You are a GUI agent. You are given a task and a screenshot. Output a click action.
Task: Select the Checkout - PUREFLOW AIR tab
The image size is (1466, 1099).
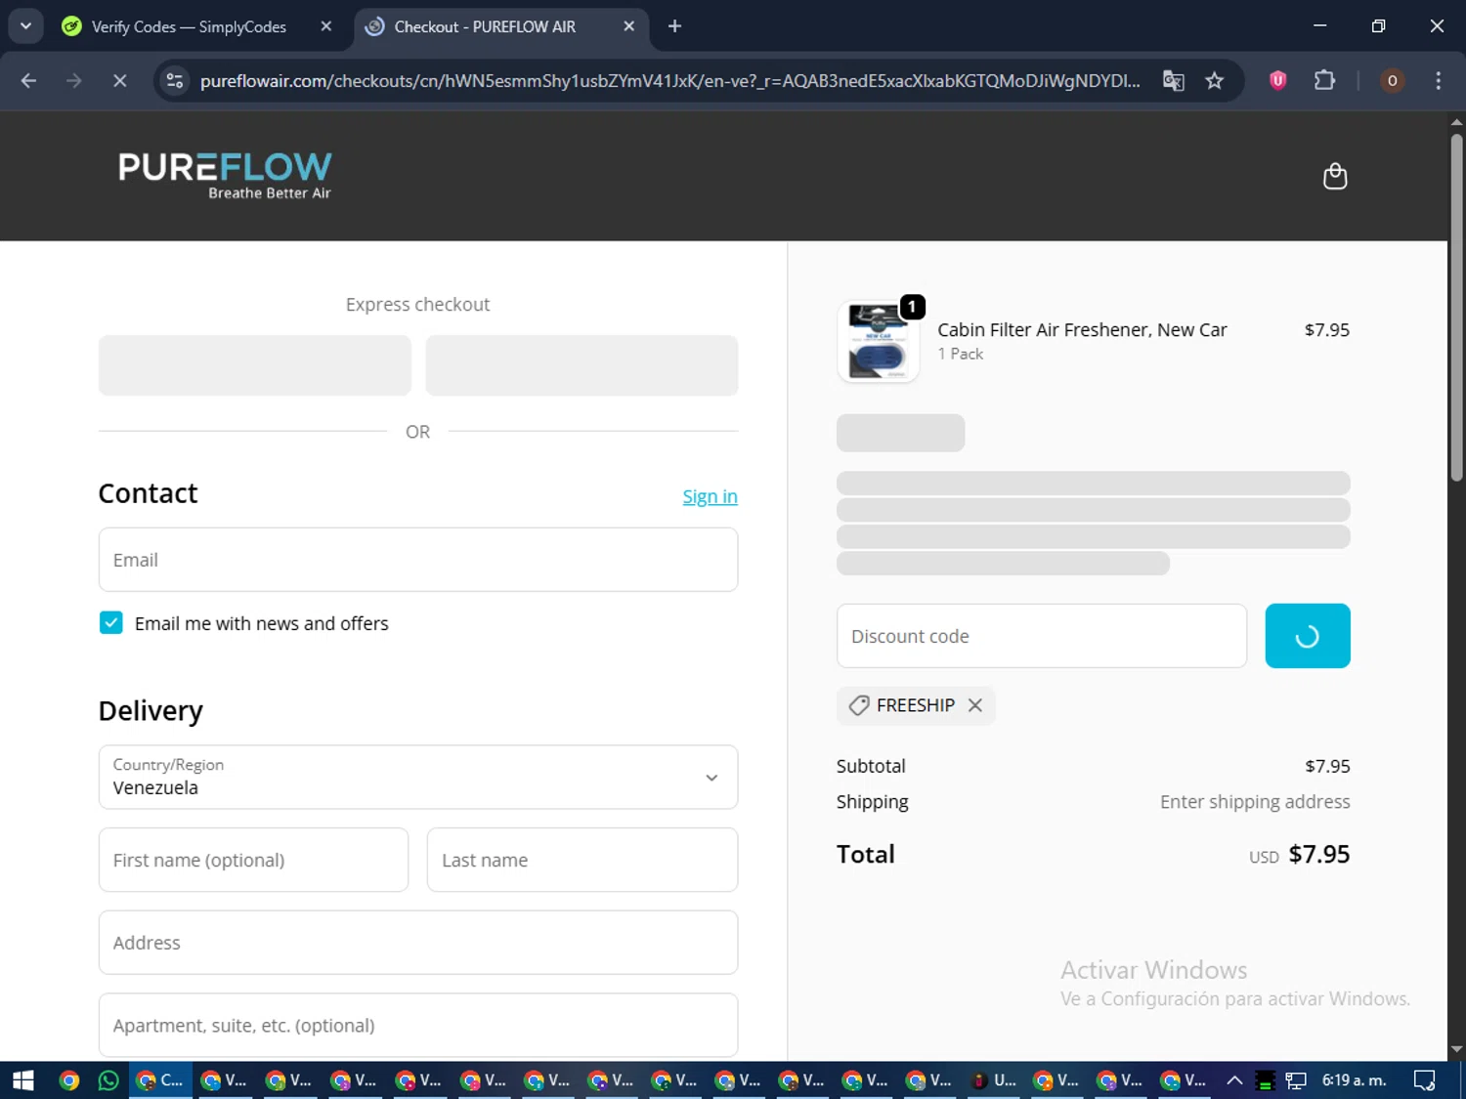pos(485,26)
